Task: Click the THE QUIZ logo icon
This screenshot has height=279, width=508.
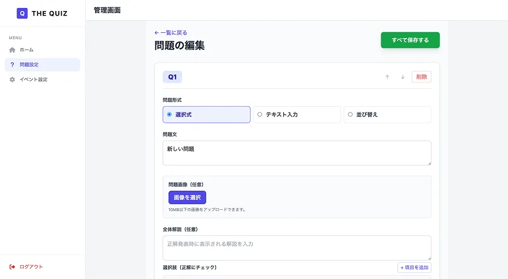Action: (22, 13)
